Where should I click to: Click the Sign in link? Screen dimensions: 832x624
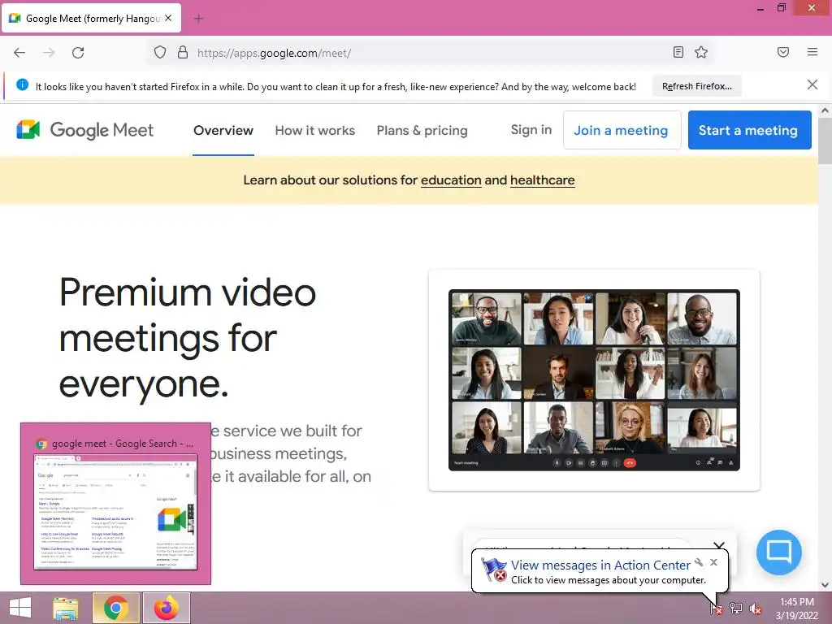tap(531, 130)
